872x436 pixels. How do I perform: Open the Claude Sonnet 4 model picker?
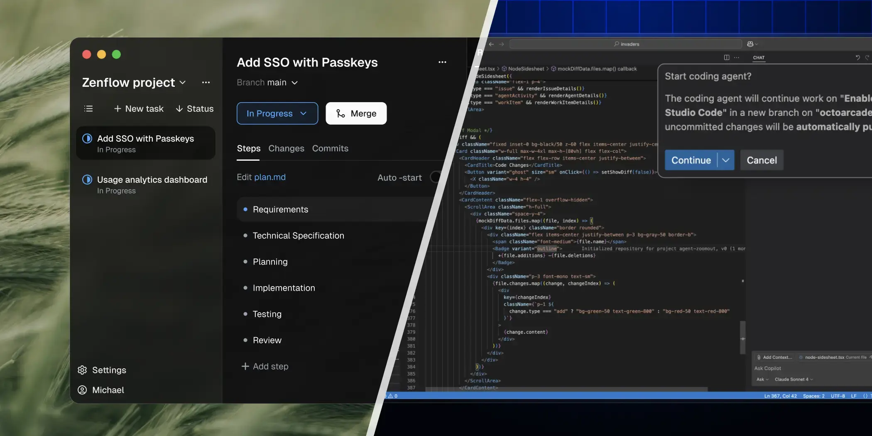[794, 379]
